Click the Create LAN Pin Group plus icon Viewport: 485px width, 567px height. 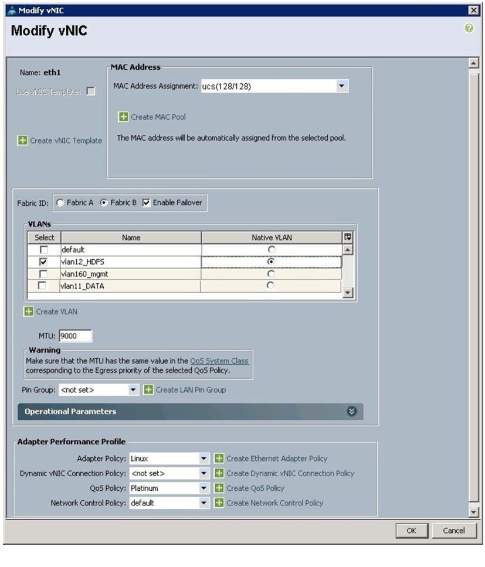pos(148,389)
